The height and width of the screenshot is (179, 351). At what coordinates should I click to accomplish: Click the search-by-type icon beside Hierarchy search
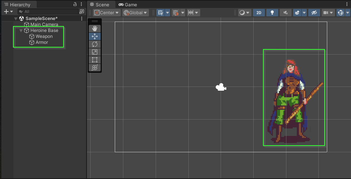pos(82,12)
